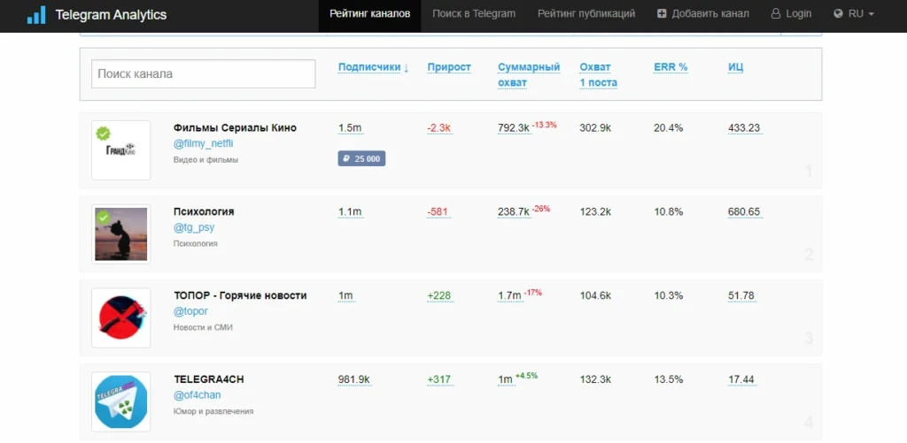Switch to Рейтинг каналов tab
Screen dimensions: 907x443
click(x=370, y=14)
